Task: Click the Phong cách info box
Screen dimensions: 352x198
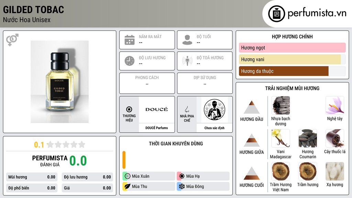Action: click(147, 83)
